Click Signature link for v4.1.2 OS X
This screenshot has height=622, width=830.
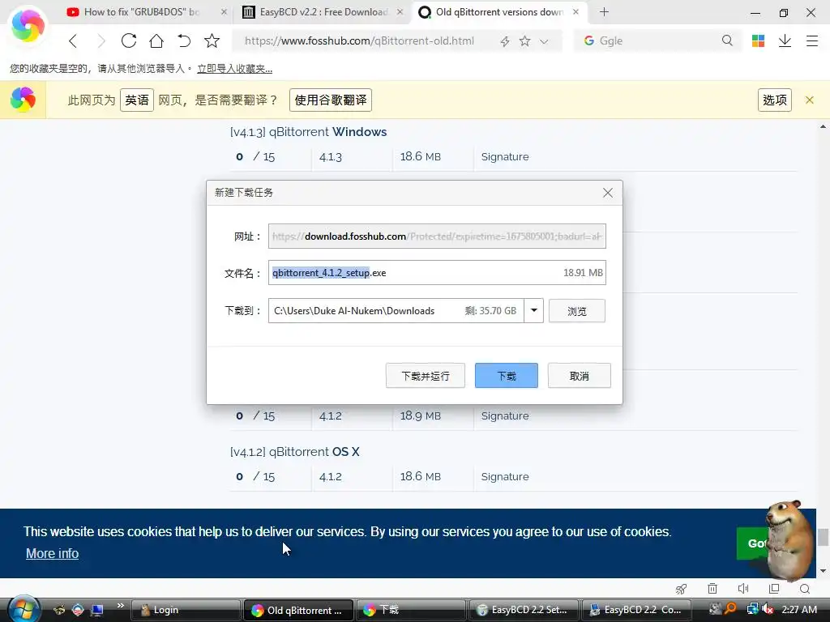point(504,476)
